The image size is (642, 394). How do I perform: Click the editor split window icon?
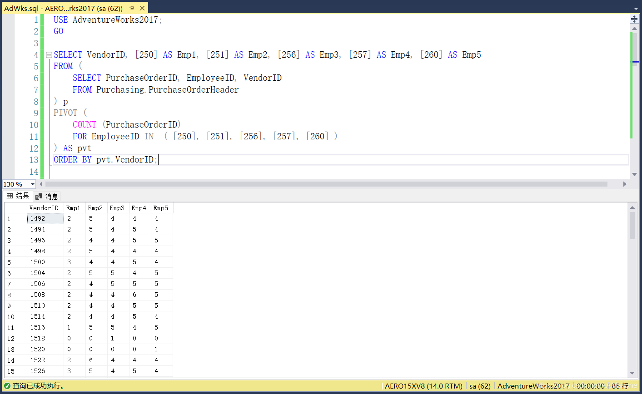tap(634, 19)
